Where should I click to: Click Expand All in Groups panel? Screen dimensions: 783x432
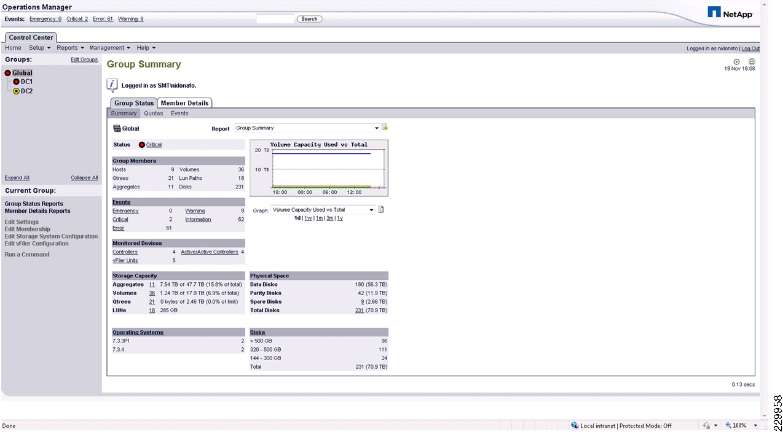point(17,178)
